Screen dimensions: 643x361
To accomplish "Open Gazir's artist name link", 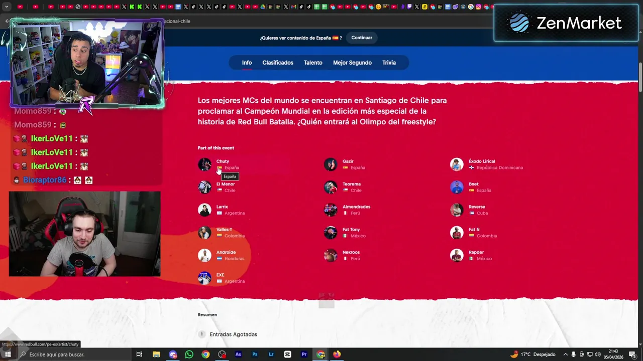I will (348, 161).
